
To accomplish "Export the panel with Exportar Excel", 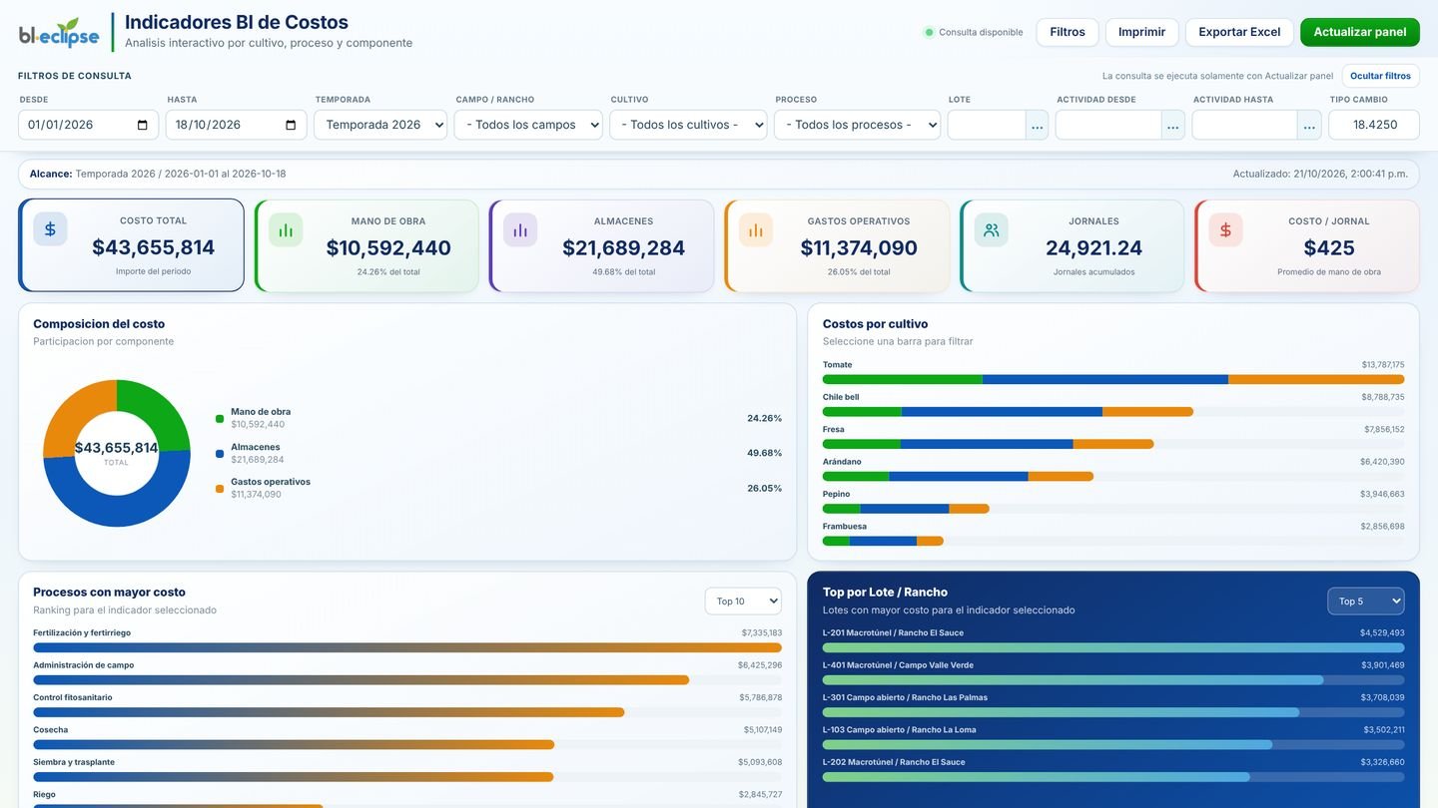I will [x=1239, y=32].
